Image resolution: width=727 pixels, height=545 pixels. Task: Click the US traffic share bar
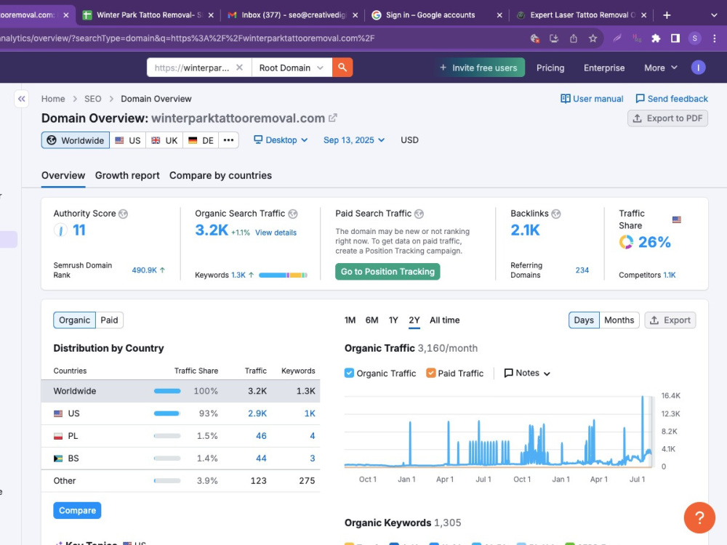click(x=166, y=413)
